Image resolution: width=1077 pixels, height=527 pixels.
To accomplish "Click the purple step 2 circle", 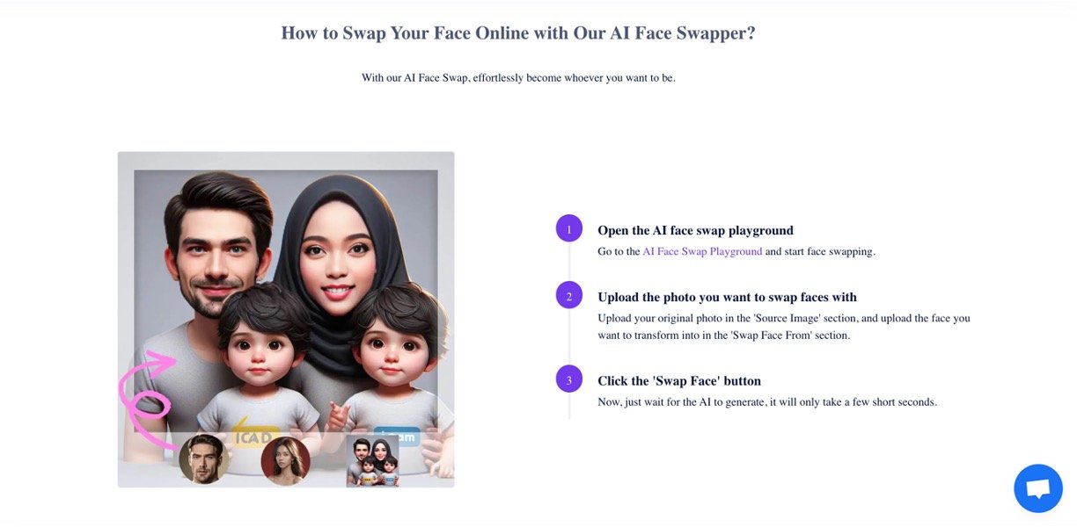I will [x=569, y=295].
